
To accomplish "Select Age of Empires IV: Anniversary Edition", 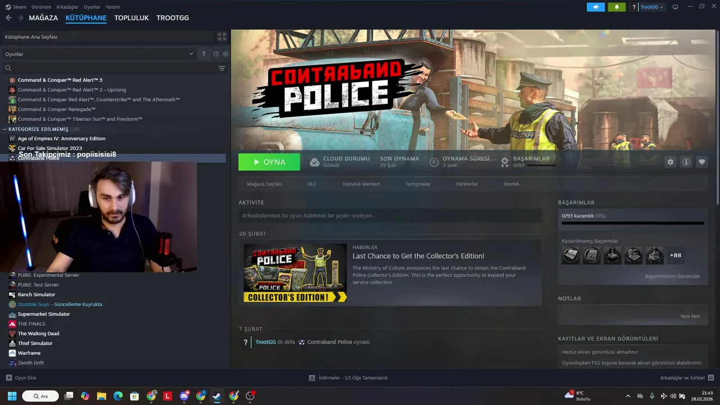I will point(61,138).
